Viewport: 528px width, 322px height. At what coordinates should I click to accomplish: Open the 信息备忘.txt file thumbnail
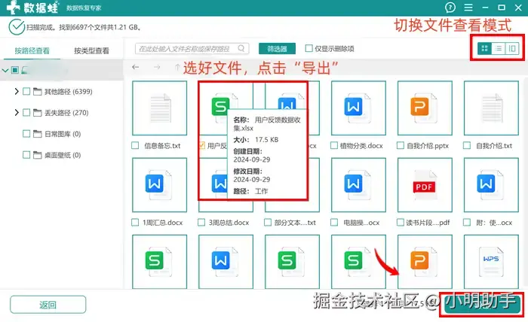tap(160, 108)
